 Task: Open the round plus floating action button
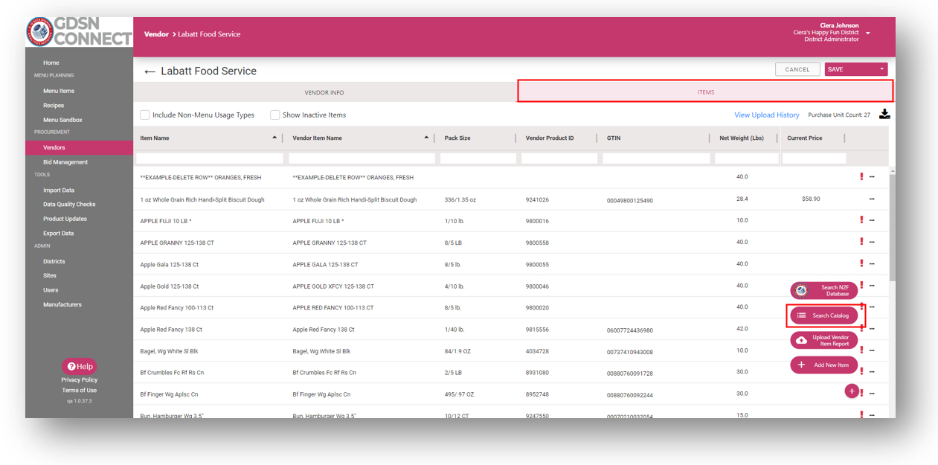[852, 391]
